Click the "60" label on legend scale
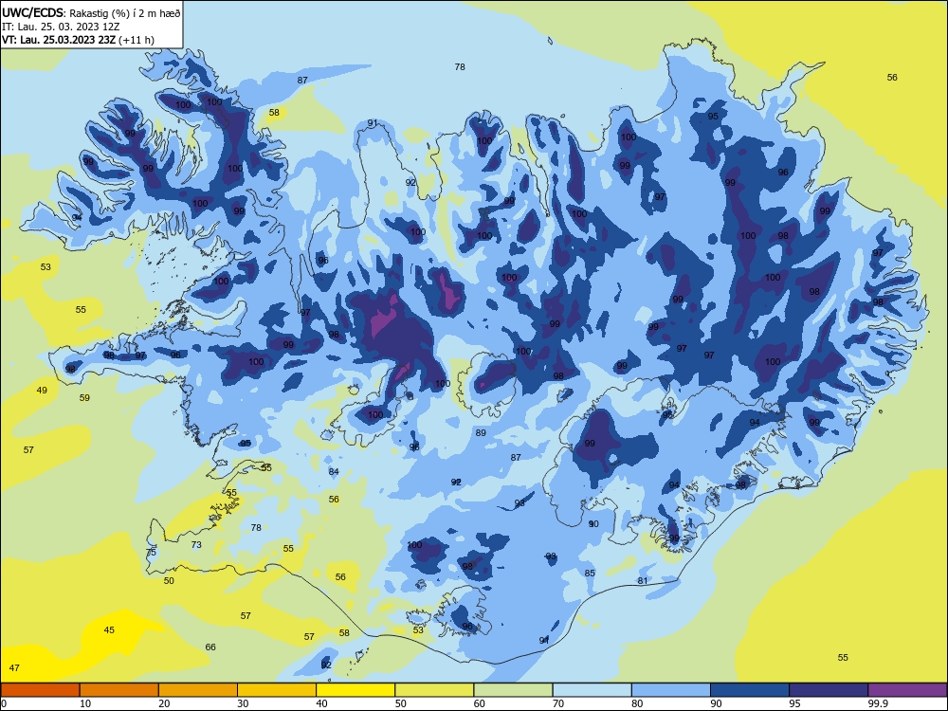This screenshot has width=948, height=711. (x=480, y=703)
